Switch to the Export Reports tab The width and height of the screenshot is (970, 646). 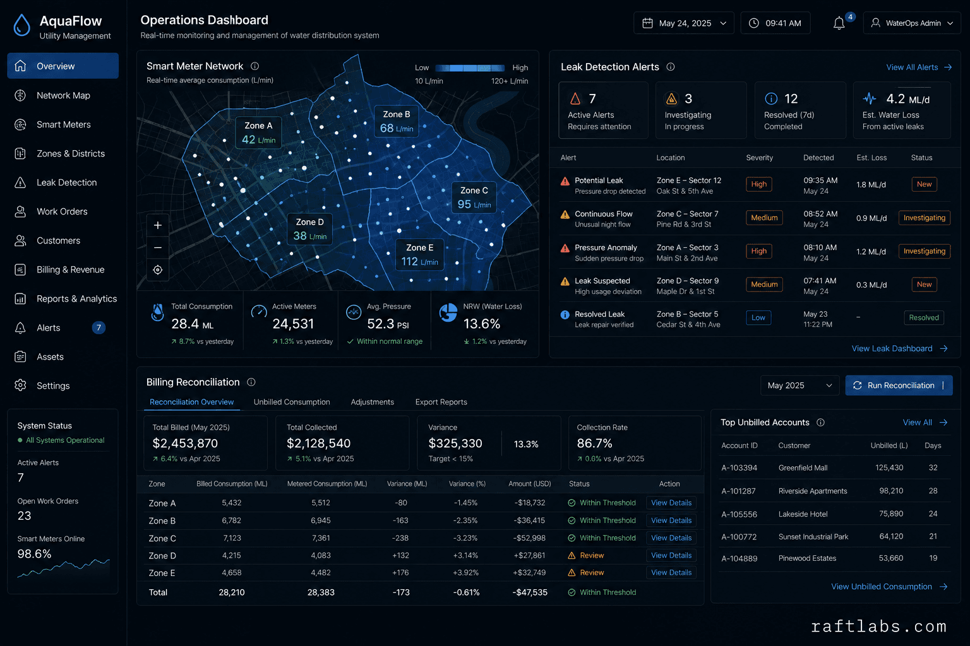click(x=441, y=402)
